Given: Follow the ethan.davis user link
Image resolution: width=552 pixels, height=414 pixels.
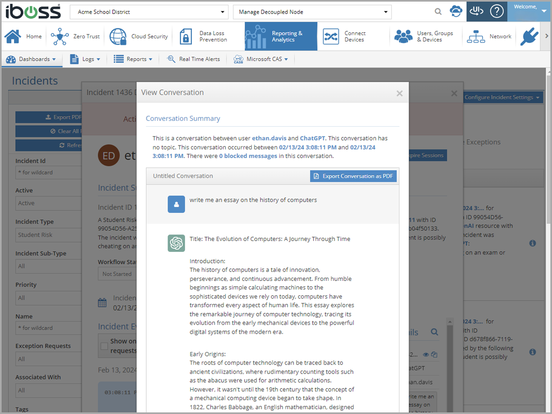Looking at the screenshot, I should click(270, 138).
